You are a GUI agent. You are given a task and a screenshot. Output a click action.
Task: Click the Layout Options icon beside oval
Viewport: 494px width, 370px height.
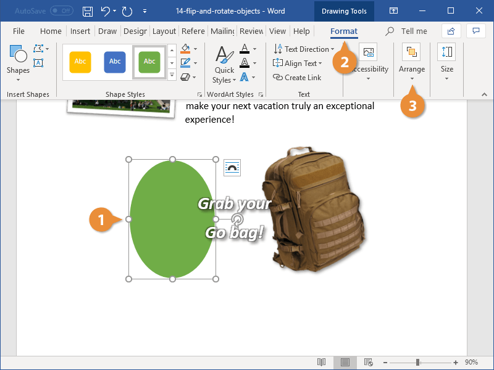click(232, 168)
